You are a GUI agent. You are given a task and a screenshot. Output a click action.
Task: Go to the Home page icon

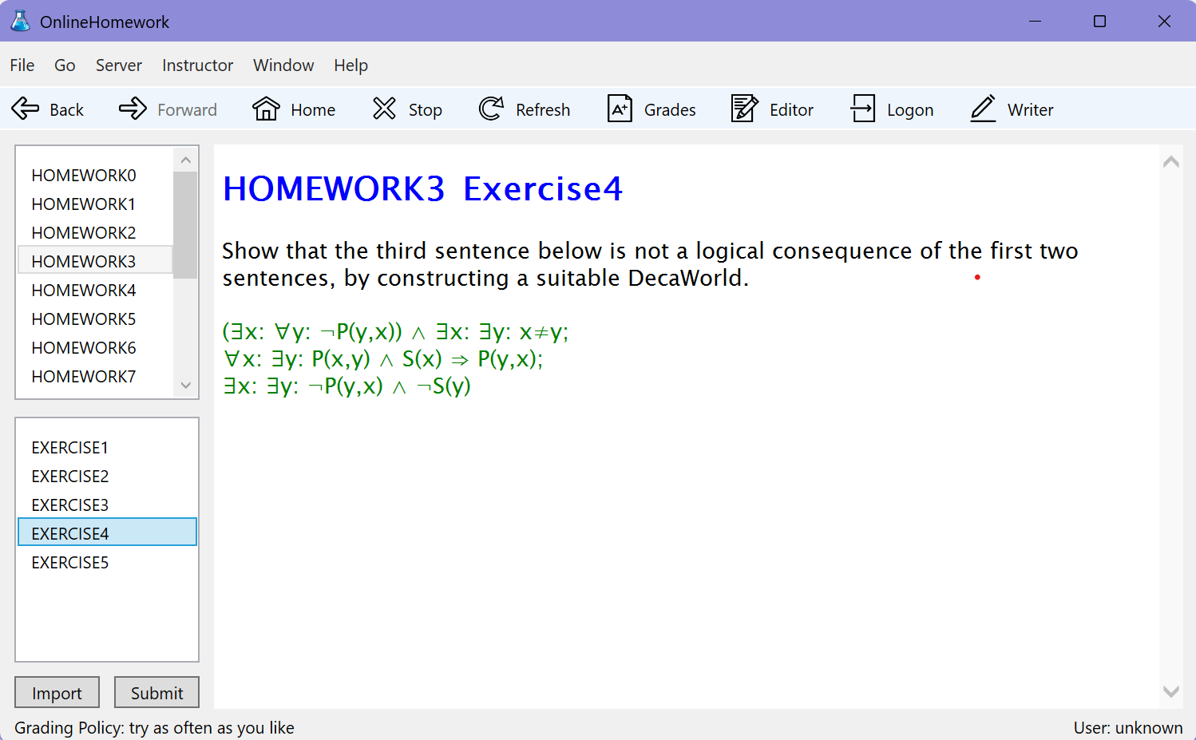tap(266, 109)
